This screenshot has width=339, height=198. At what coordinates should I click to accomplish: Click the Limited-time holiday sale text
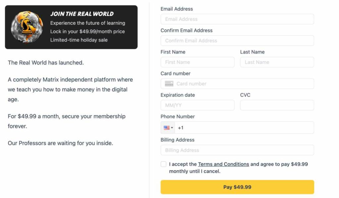79,40
